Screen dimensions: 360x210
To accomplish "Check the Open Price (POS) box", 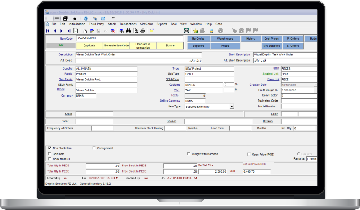I will click(249, 154).
